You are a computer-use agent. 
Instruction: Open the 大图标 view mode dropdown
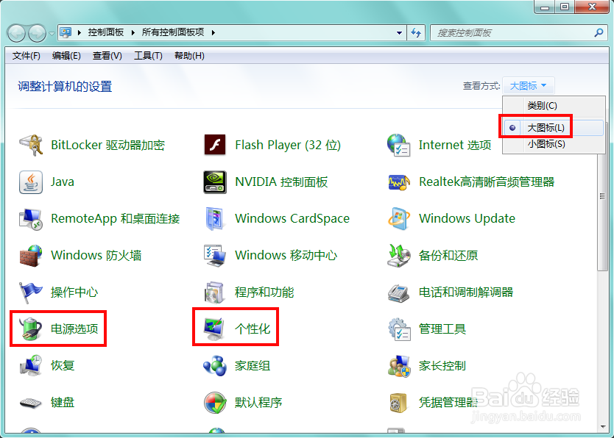tap(529, 85)
